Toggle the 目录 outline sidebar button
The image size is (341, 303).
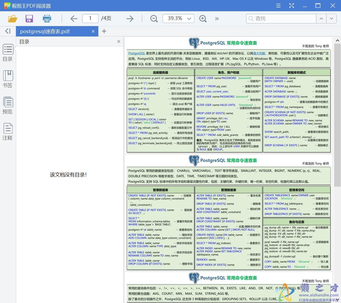pos(8,53)
